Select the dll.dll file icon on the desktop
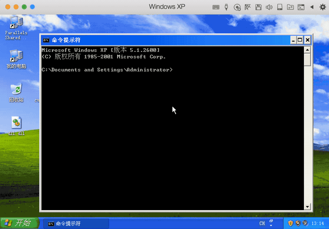Screen dimensions: 329x229 coord(16,126)
